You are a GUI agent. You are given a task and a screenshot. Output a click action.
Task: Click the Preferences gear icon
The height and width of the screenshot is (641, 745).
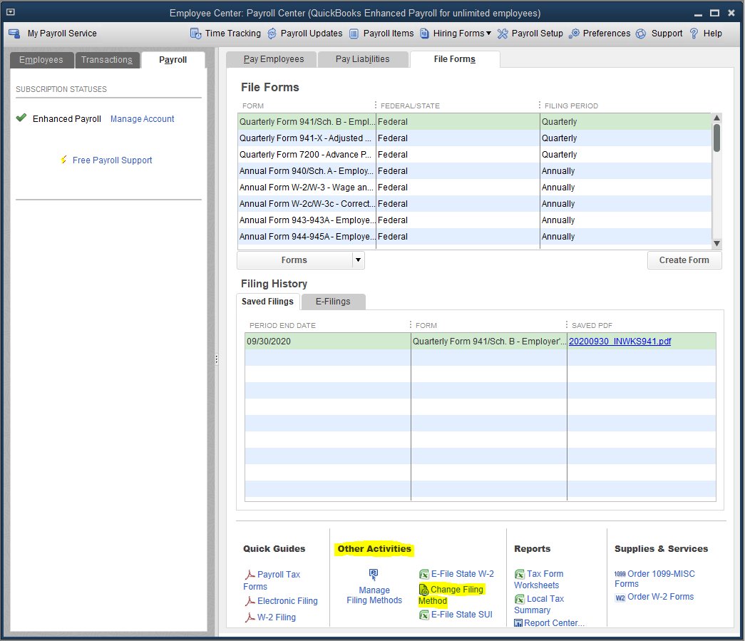click(574, 34)
